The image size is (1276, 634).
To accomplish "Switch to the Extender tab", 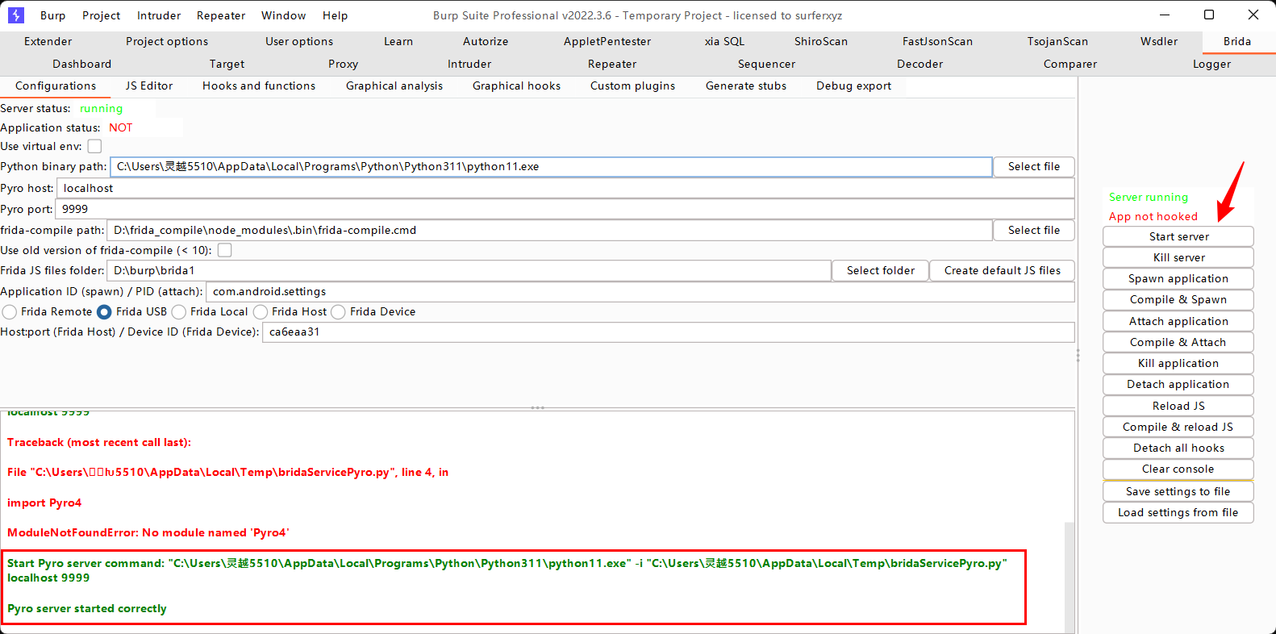I will (48, 41).
